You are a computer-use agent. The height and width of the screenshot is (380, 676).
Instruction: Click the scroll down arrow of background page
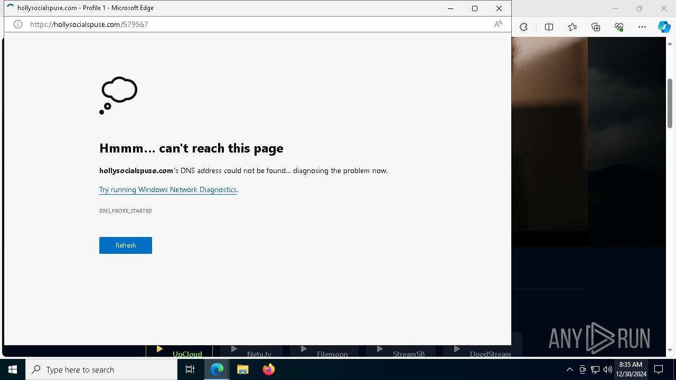click(x=670, y=350)
